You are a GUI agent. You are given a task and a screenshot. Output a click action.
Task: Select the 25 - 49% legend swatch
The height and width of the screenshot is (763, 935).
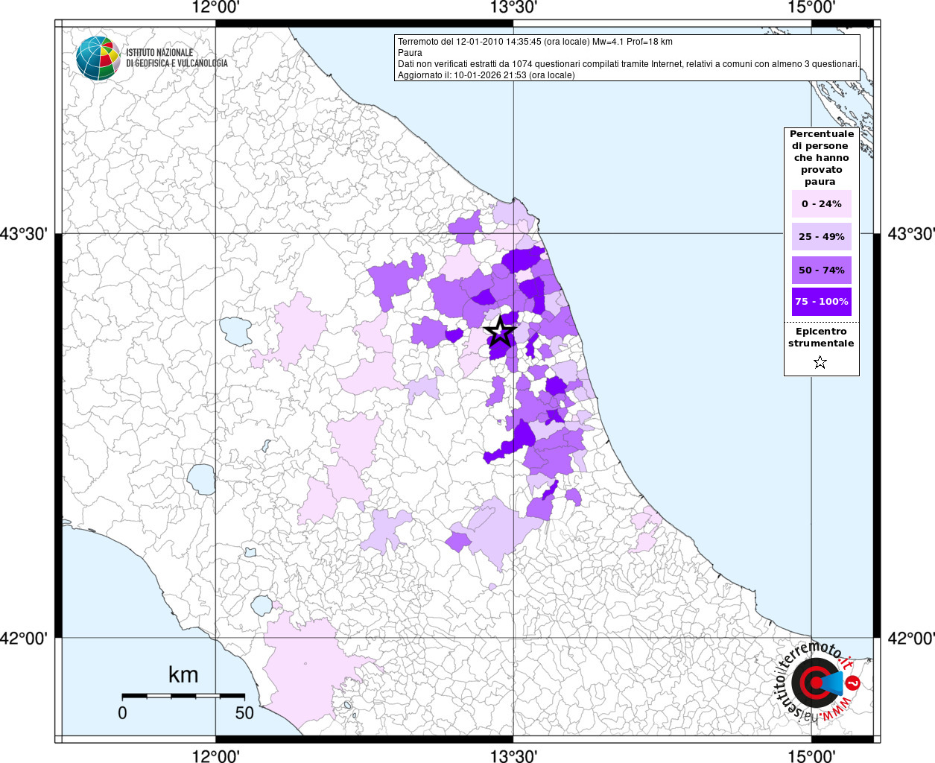point(821,237)
